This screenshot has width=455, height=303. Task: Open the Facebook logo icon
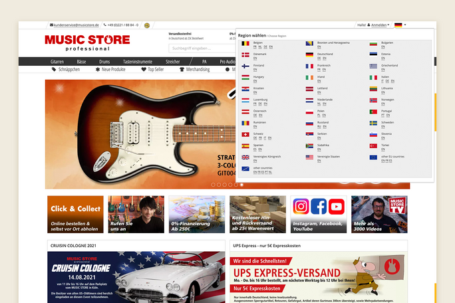(x=319, y=207)
